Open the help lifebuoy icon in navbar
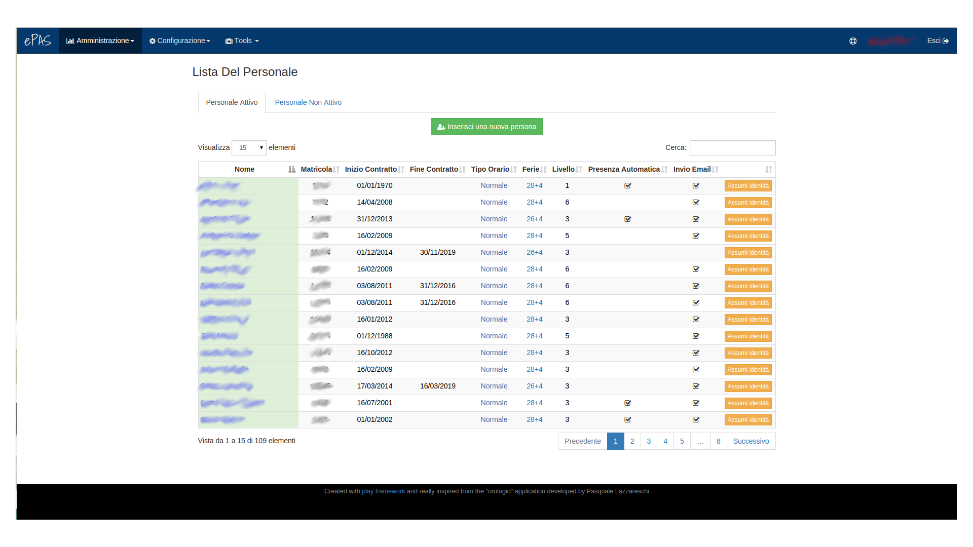Image resolution: width=973 pixels, height=547 pixels. click(x=853, y=41)
